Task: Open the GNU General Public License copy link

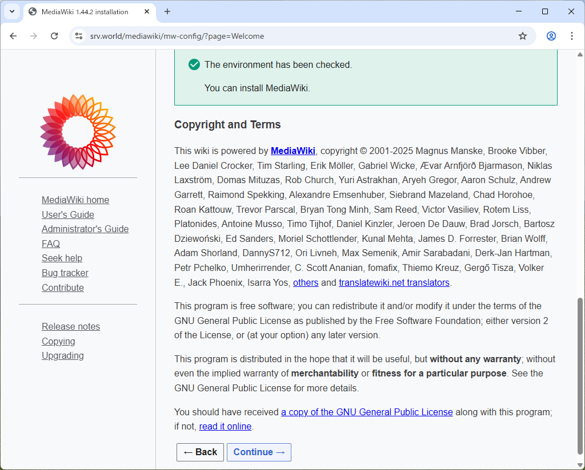Action: click(x=367, y=412)
